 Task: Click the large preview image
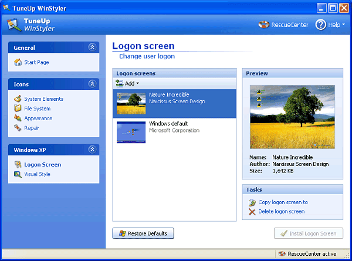click(292, 117)
